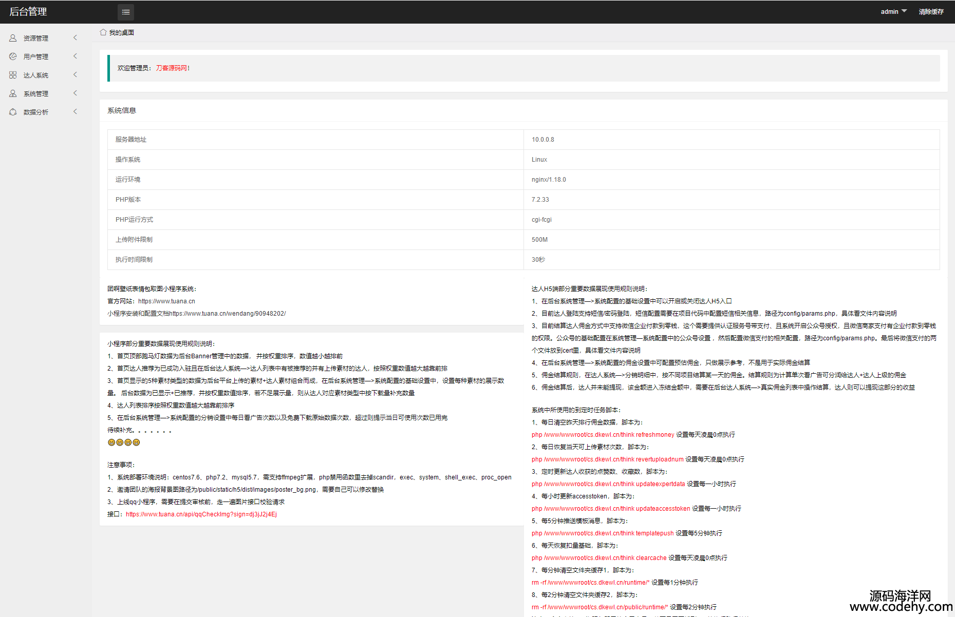Click the 执行时间限制 label cell

coord(315,260)
